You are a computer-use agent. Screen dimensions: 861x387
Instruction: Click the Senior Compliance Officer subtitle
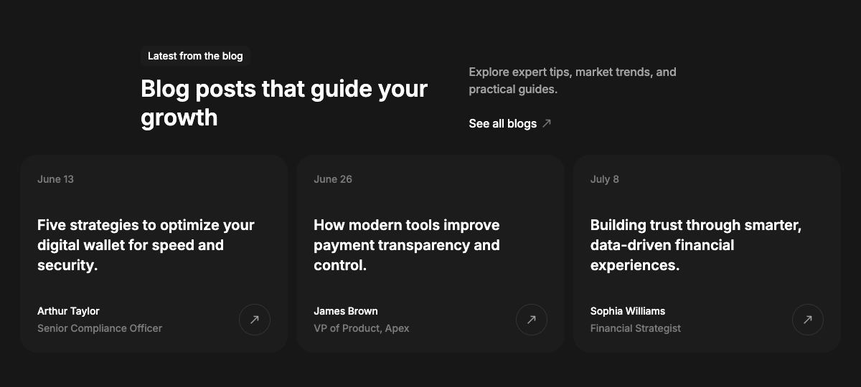100,328
